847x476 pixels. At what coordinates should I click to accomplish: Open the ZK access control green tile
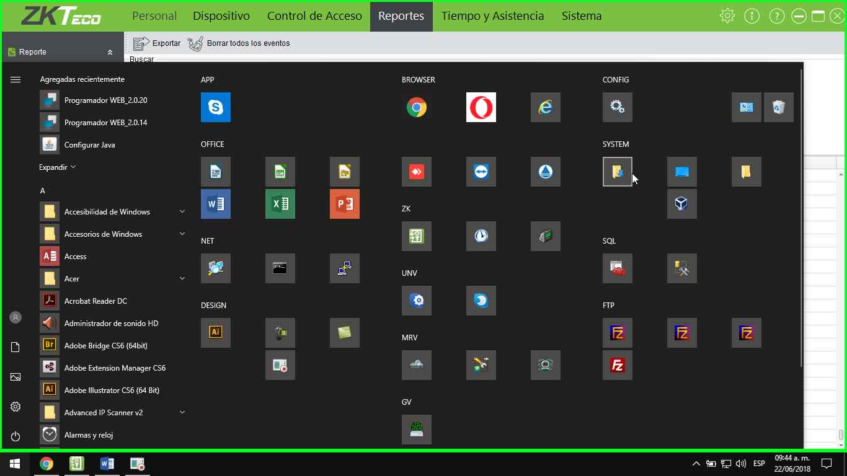(x=417, y=236)
